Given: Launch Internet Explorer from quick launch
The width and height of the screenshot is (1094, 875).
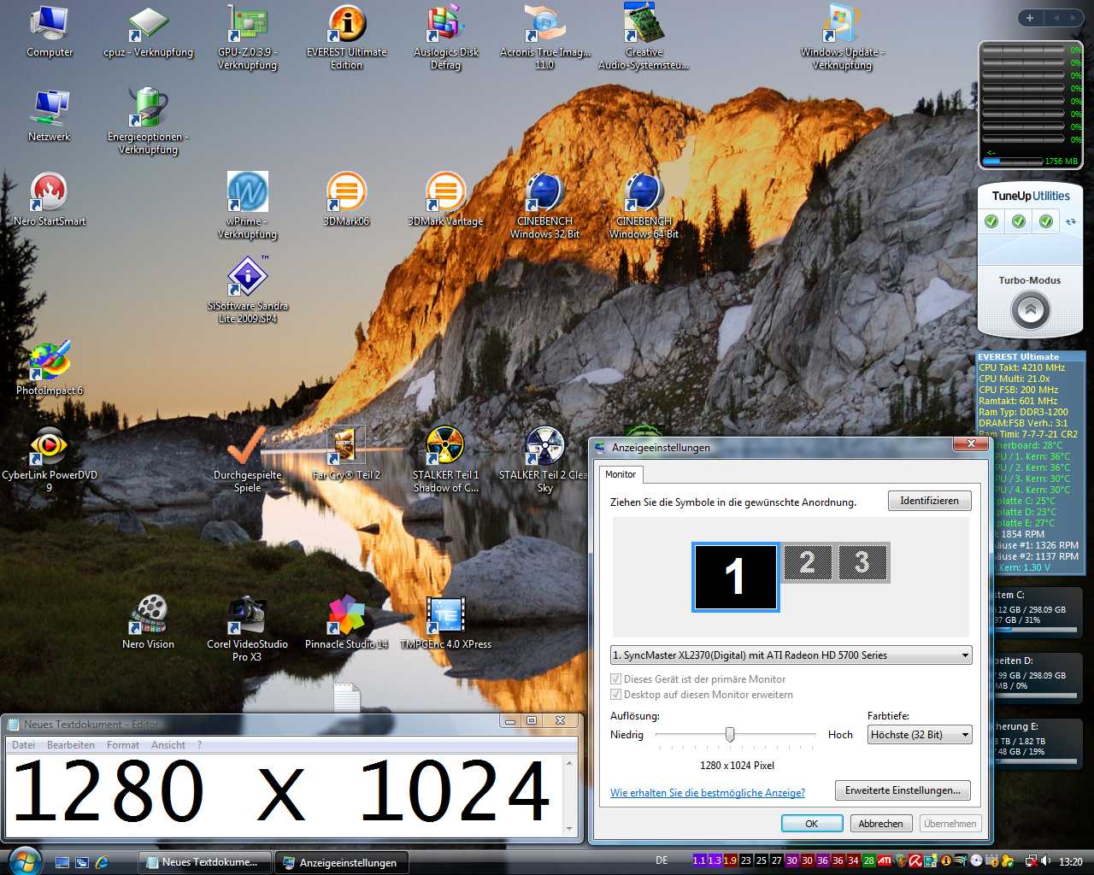Looking at the screenshot, I should pos(103,862).
